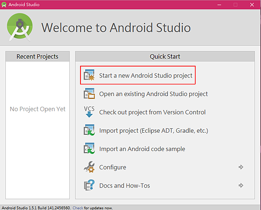
Task: Click the open existing project folder icon
Action: click(89, 94)
